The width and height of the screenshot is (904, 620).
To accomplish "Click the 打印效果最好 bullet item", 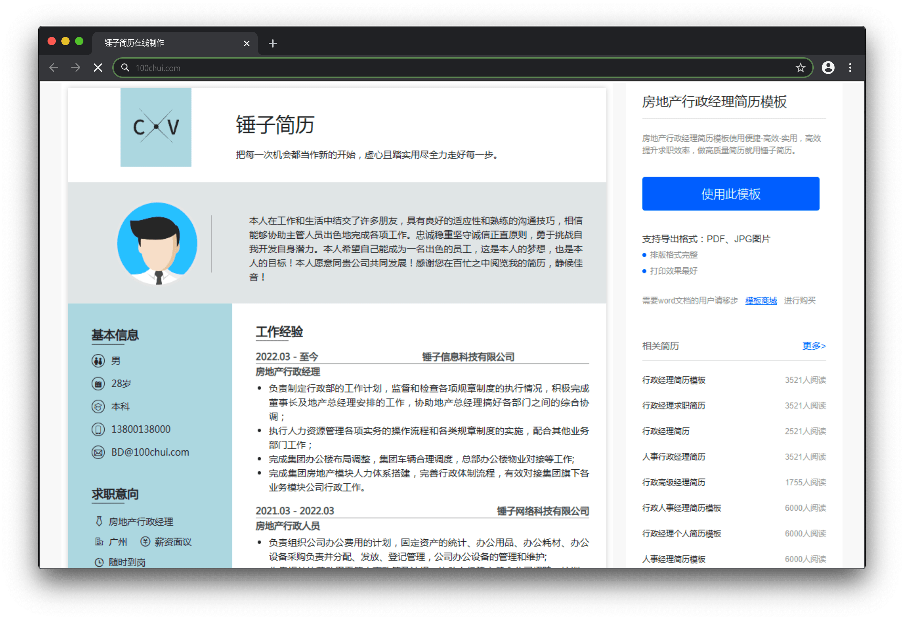I will pos(673,271).
